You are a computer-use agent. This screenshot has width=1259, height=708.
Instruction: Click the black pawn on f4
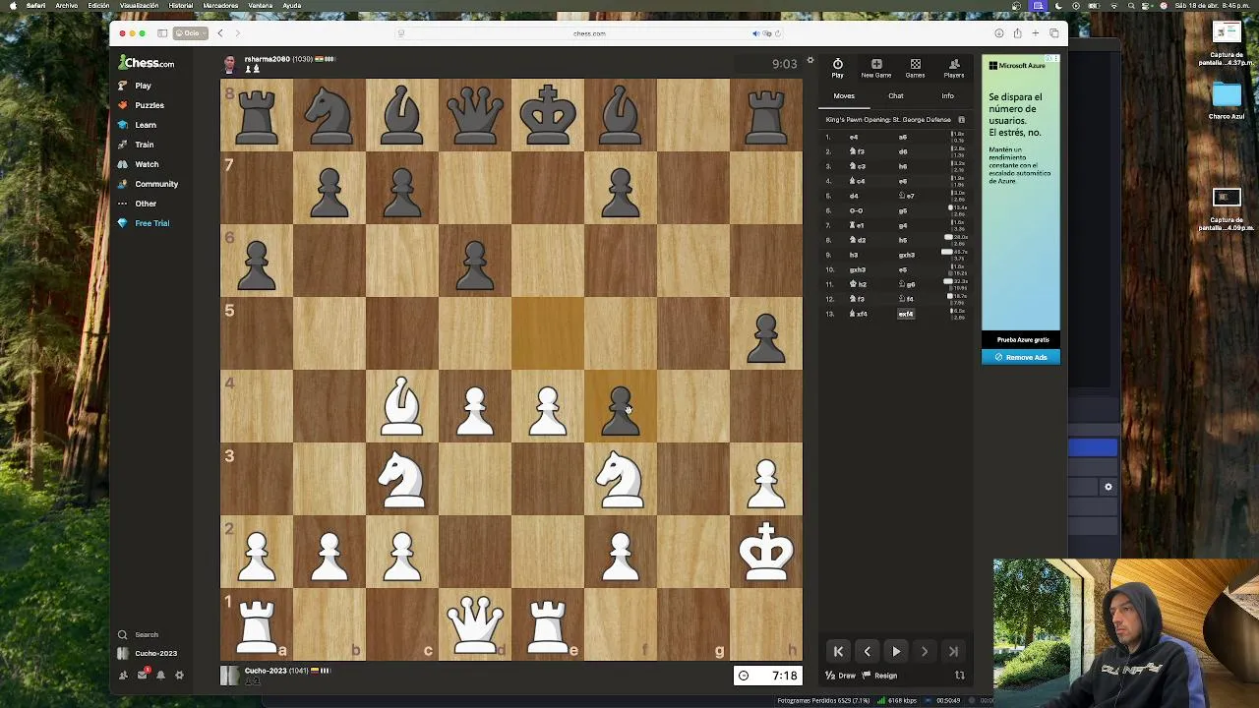tap(621, 406)
